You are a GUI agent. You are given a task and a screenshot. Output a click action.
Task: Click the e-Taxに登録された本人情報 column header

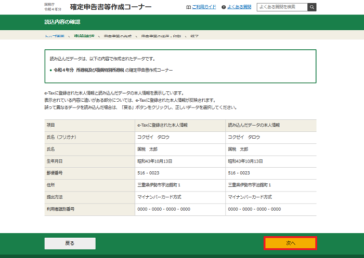point(162,126)
